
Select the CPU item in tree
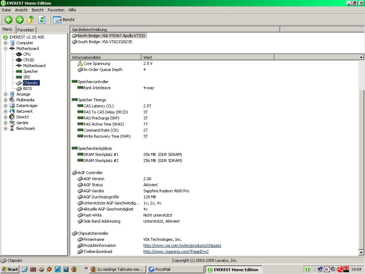coord(27,54)
